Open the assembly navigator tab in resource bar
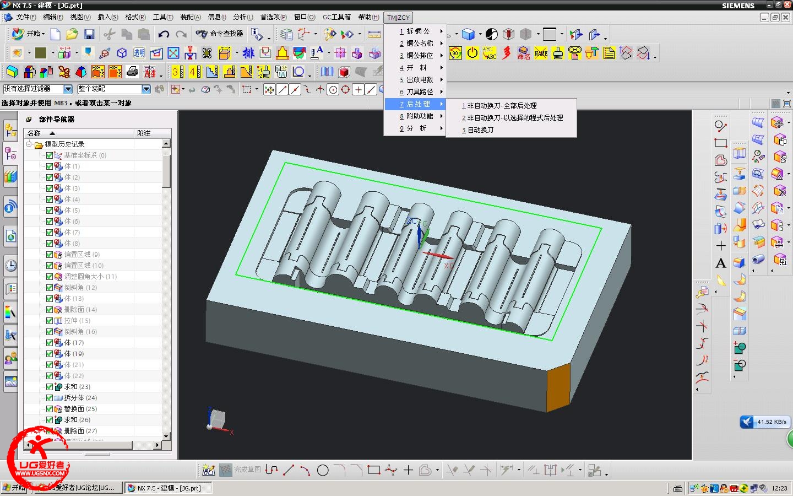793x496 pixels. [10, 131]
